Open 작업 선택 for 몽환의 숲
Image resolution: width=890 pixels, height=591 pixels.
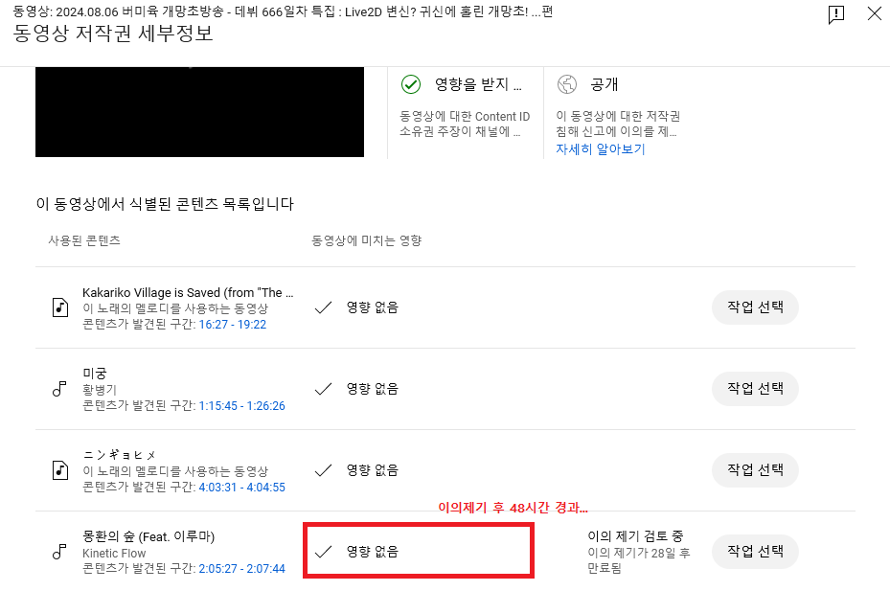click(755, 552)
